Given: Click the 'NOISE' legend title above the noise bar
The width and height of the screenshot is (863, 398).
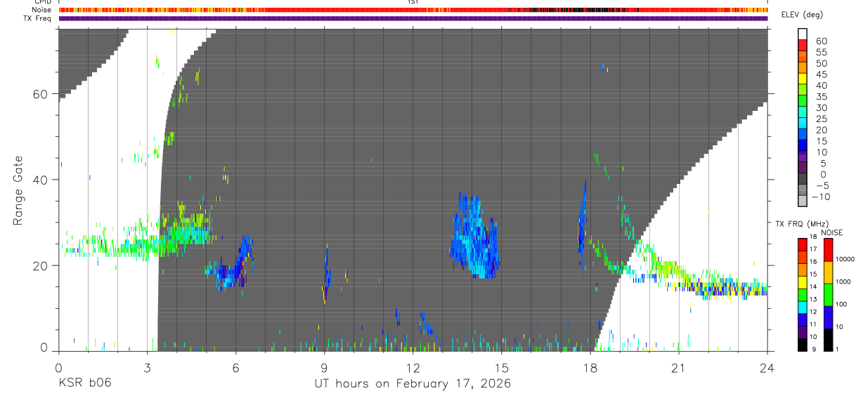Looking at the screenshot, I should [831, 232].
